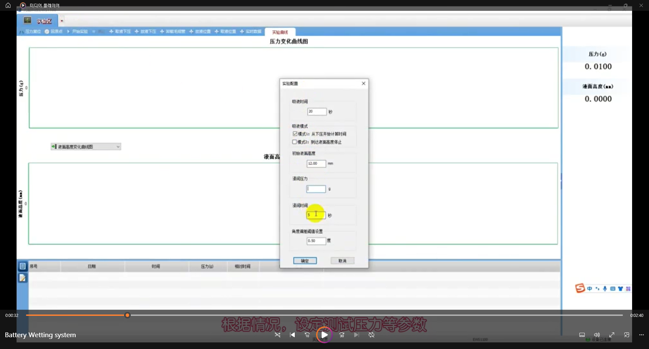
Task: Click the pressure reading 0.0100
Action: point(598,67)
